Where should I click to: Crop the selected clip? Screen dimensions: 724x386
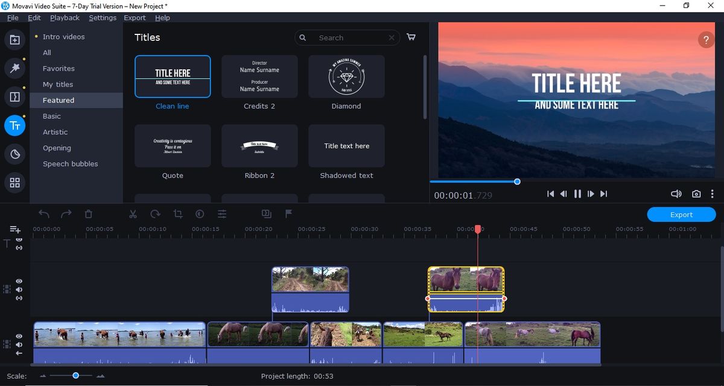[x=179, y=214]
